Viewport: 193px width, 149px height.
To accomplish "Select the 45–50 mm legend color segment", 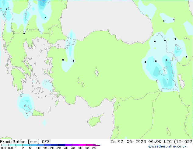I will (89, 145).
